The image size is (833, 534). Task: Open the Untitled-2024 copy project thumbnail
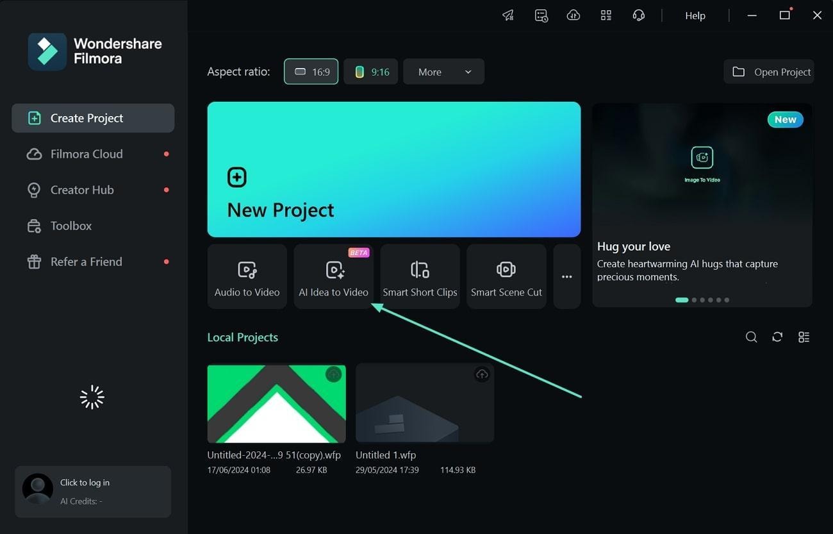pos(277,404)
